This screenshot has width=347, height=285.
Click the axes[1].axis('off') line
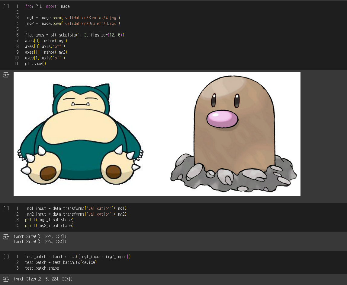click(x=45, y=58)
